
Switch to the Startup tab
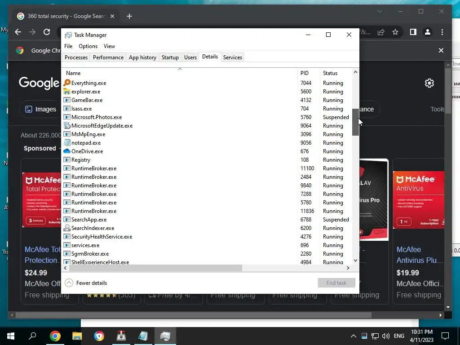[170, 57]
